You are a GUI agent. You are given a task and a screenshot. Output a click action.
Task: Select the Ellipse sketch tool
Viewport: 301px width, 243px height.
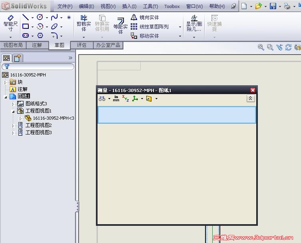tap(54, 26)
